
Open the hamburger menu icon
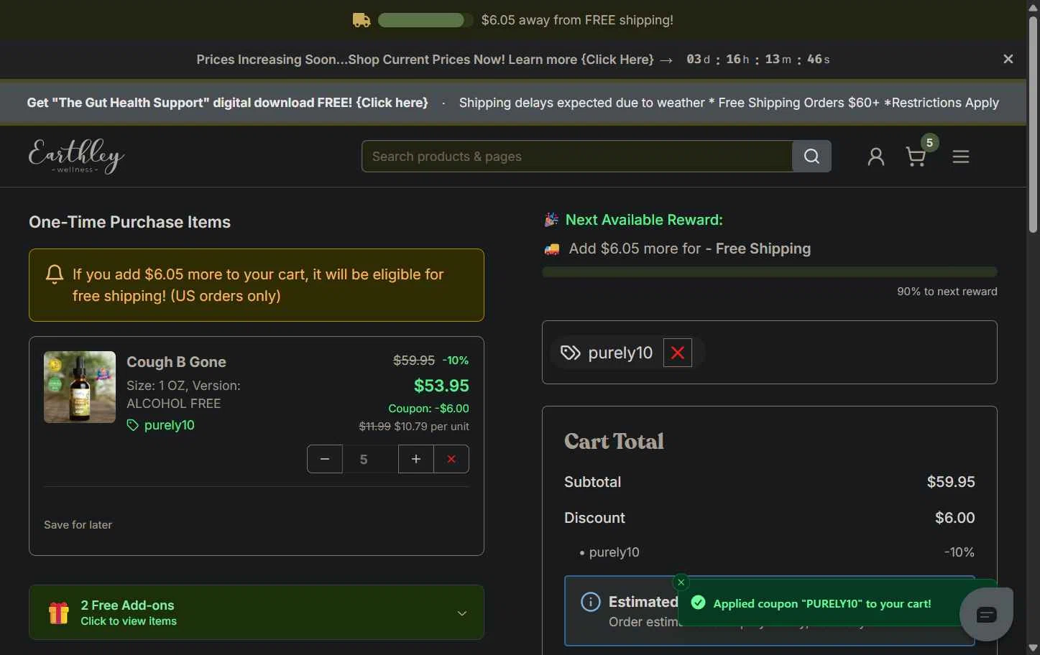coord(961,157)
